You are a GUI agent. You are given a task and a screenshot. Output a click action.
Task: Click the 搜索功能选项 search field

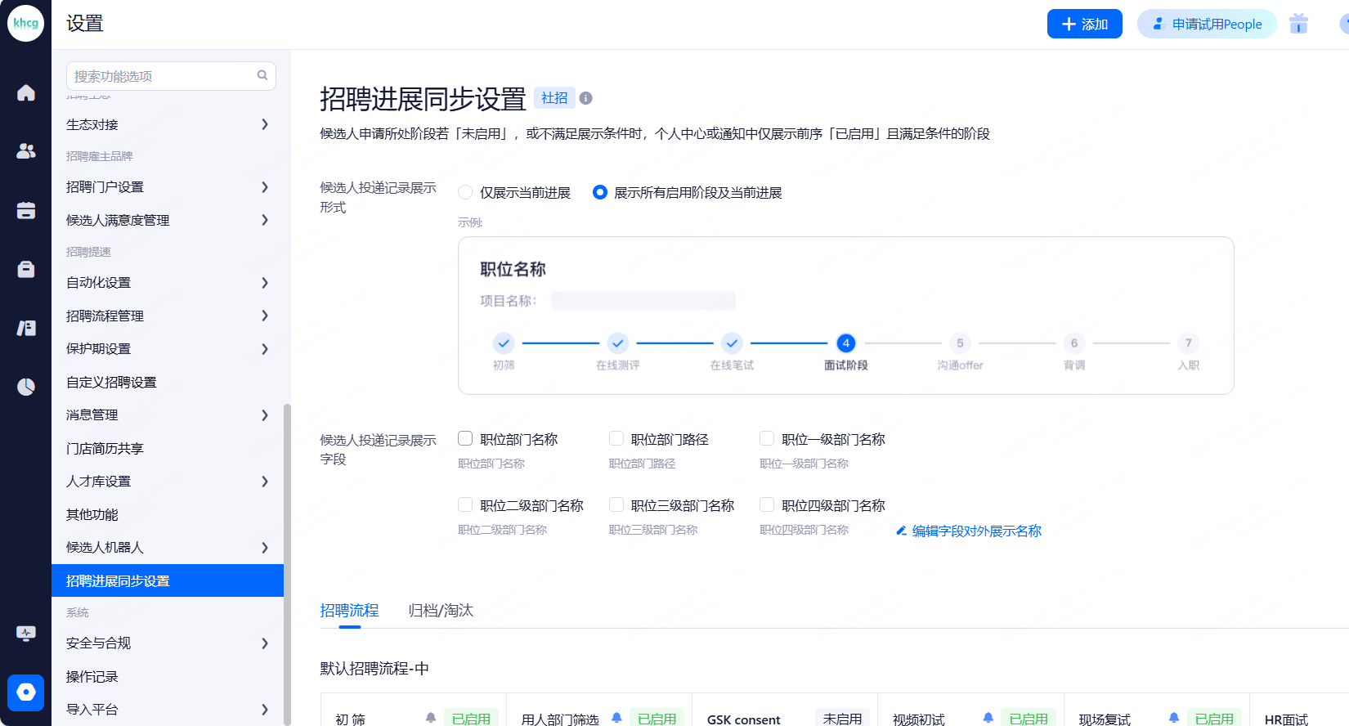pos(164,76)
